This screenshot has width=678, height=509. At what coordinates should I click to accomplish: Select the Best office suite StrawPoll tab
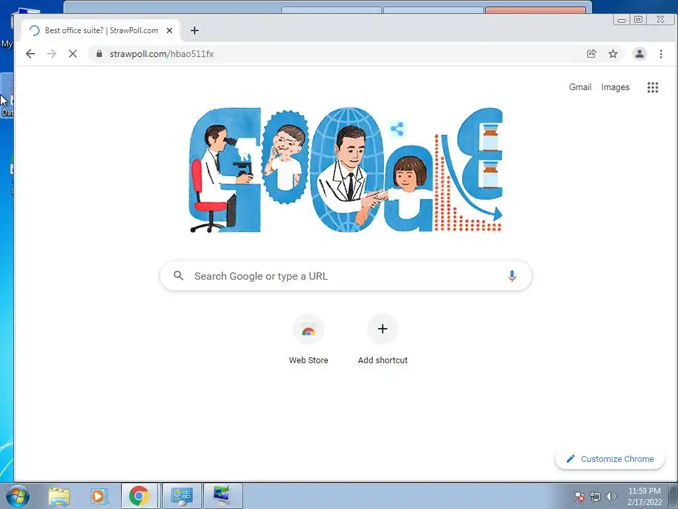tap(101, 30)
